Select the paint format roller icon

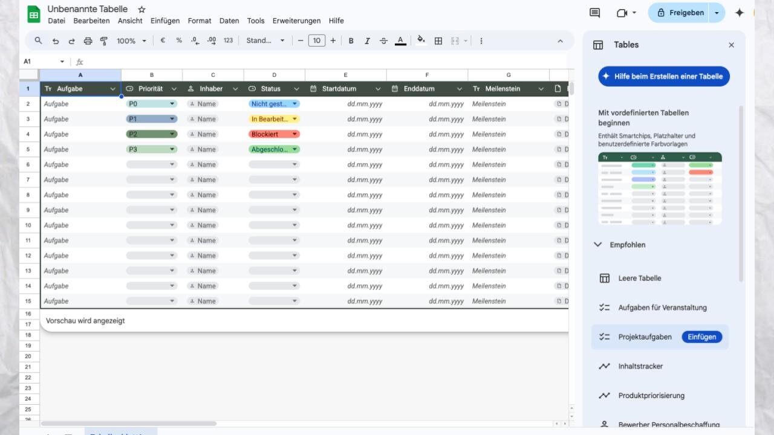[103, 41]
